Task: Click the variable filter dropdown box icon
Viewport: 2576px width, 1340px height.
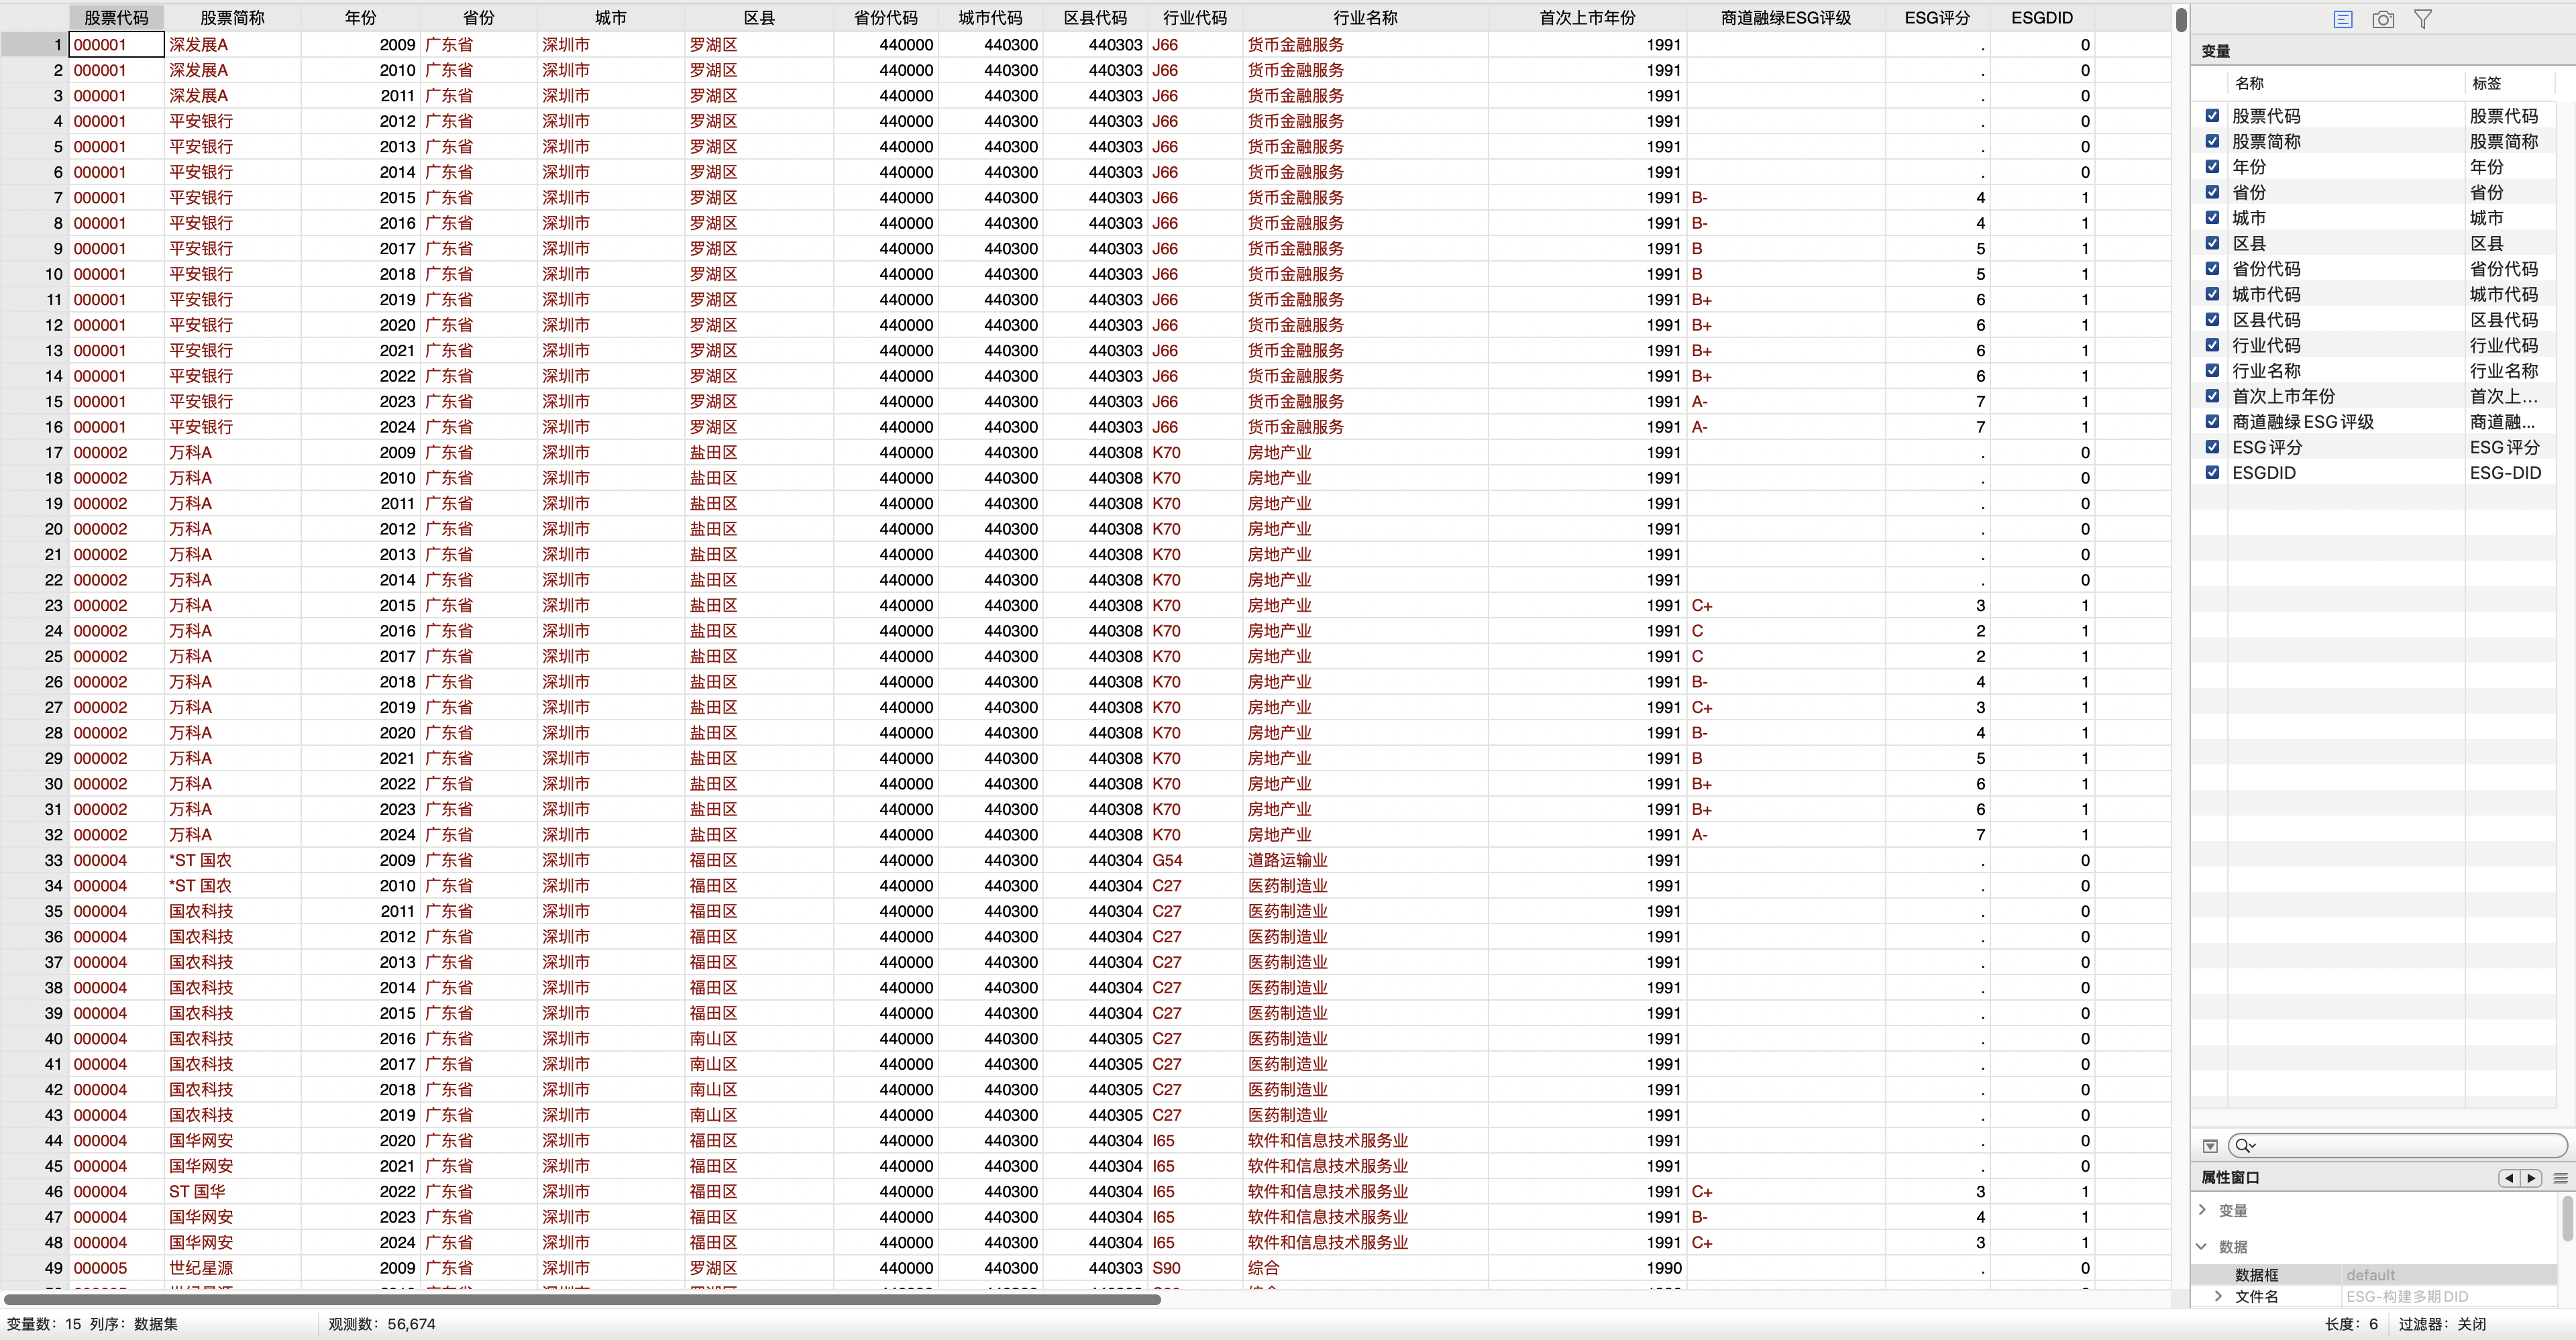Action: click(x=2210, y=1146)
